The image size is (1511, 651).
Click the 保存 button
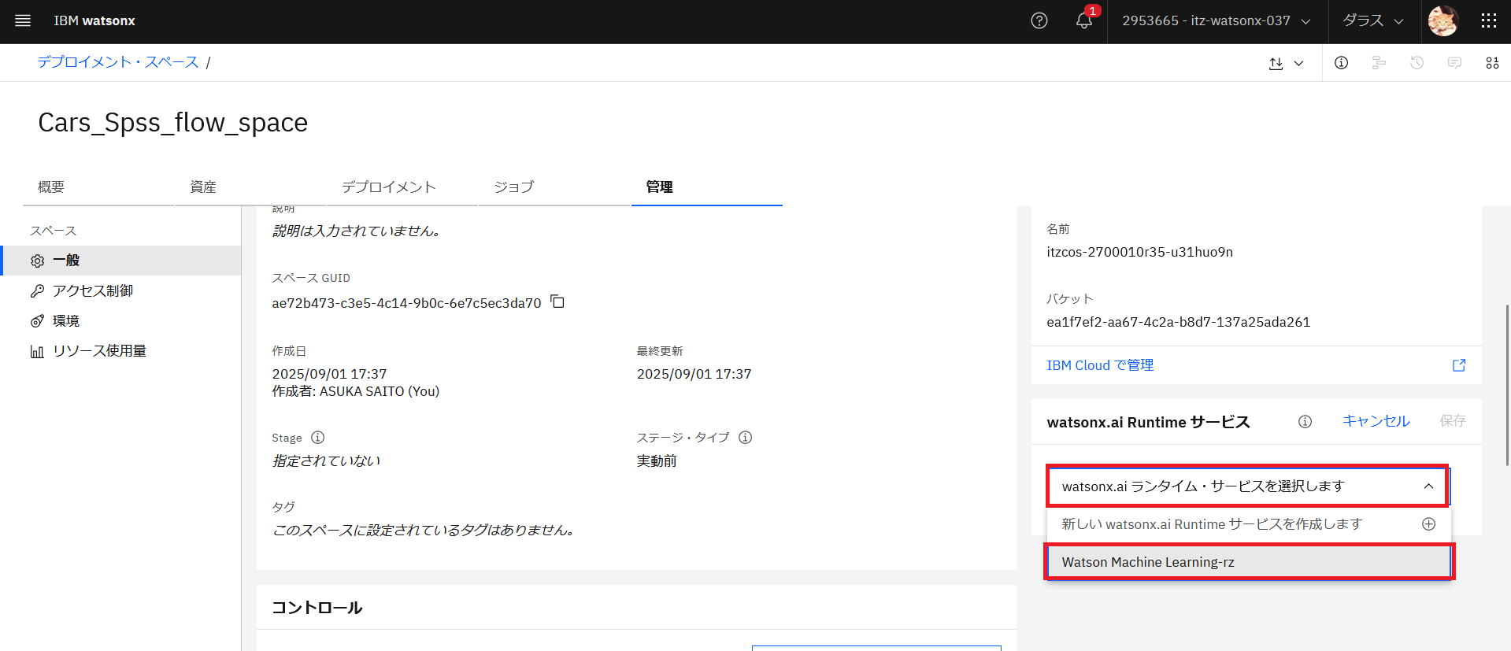pos(1453,421)
